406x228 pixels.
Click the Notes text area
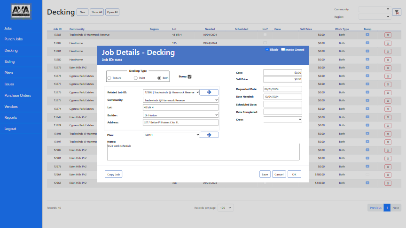(x=203, y=152)
